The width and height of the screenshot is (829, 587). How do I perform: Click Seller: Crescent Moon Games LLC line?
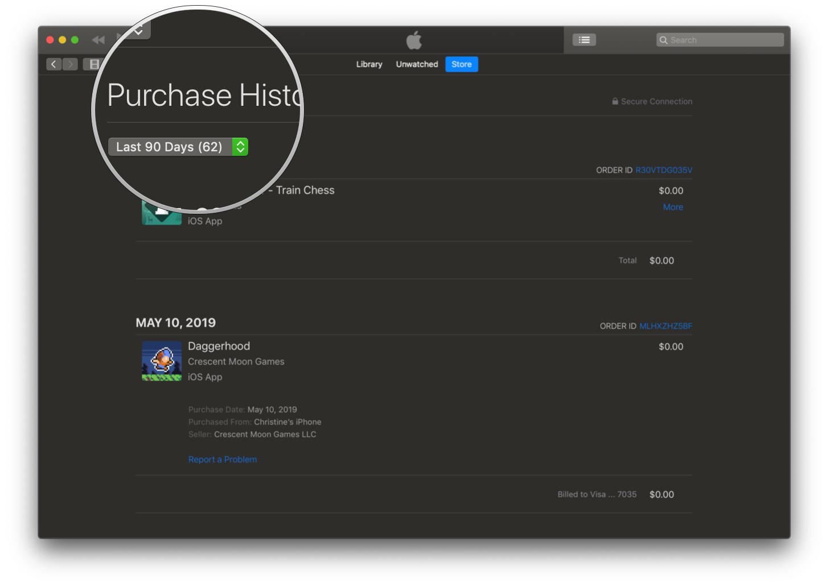pyautogui.click(x=252, y=435)
